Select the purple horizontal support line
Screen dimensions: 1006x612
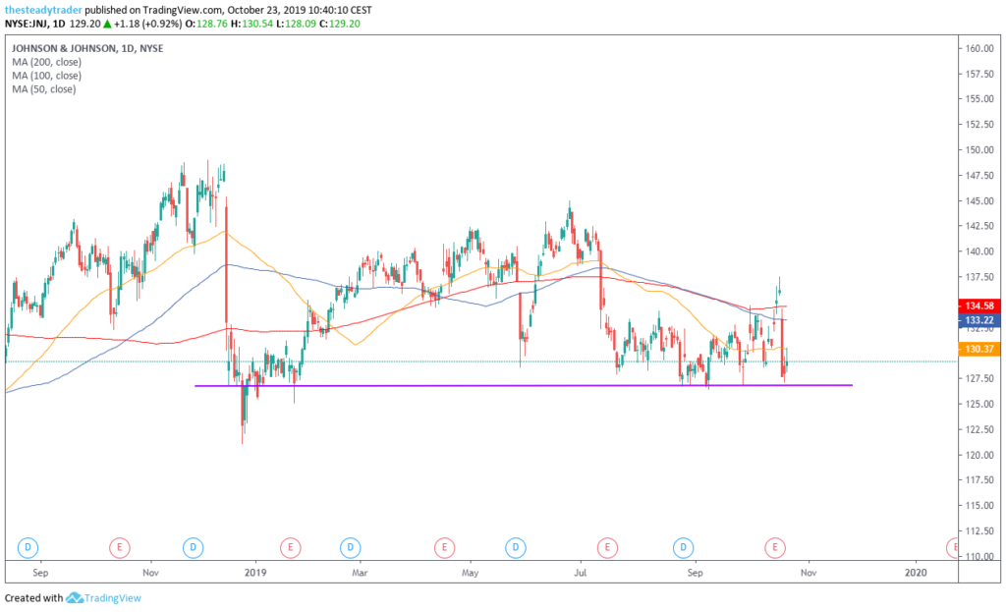pyautogui.click(x=524, y=385)
